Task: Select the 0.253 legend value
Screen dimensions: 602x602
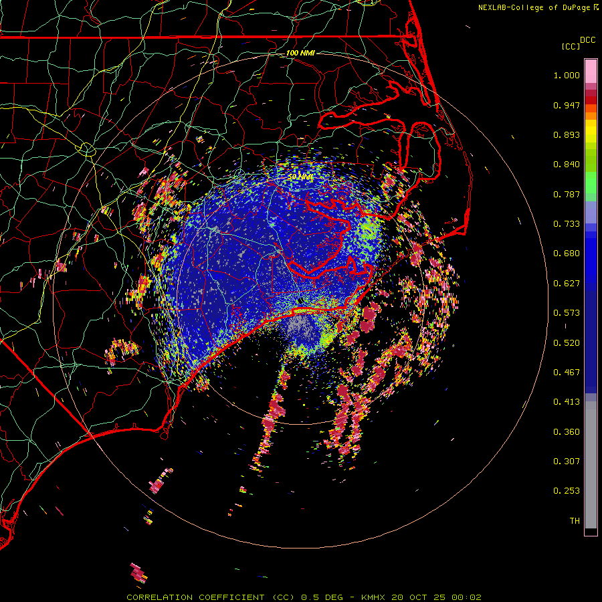Action: click(x=567, y=491)
